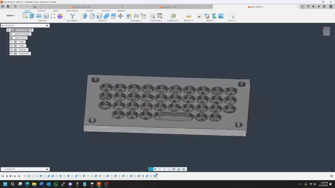The width and height of the screenshot is (335, 188).
Task: Switch to the Plastic ribbon tab
Action: coord(90,11)
